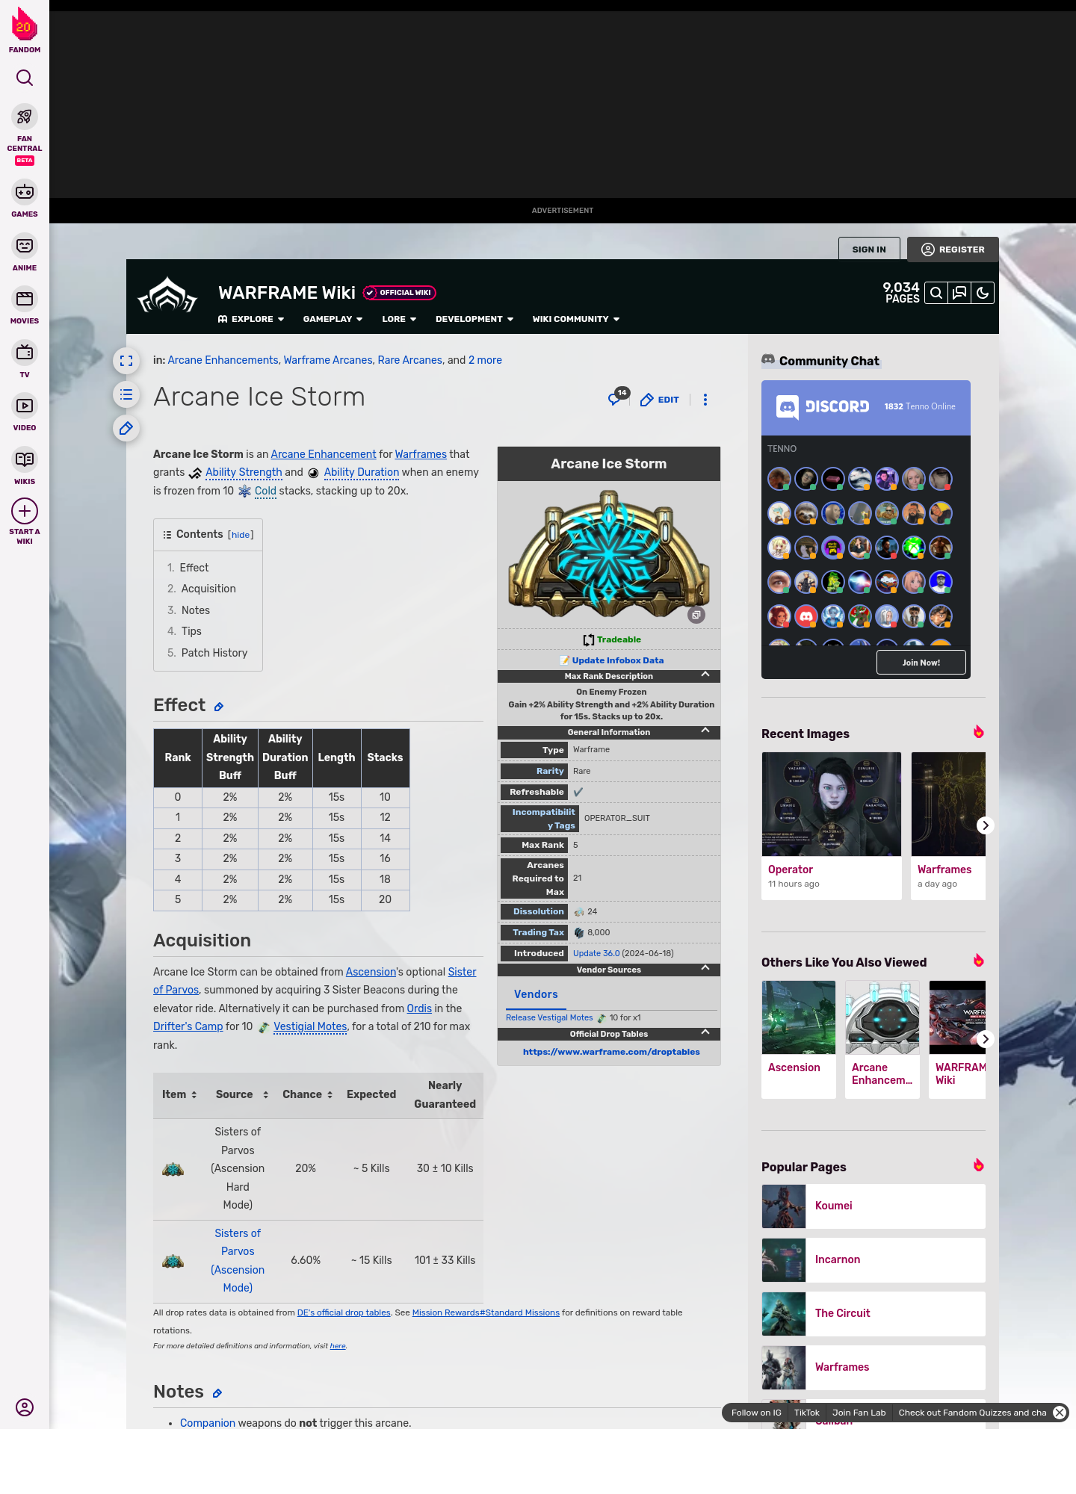This screenshot has width=1076, height=1494.
Task: Click the Sign In button
Action: 869,249
